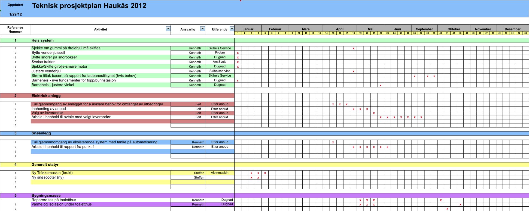Select the 'AmiSveis' Utførende cell
529x211 pixels.
click(220, 62)
